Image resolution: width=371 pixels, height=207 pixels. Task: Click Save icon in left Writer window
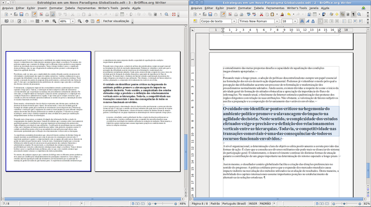pyautogui.click(x=22, y=14)
